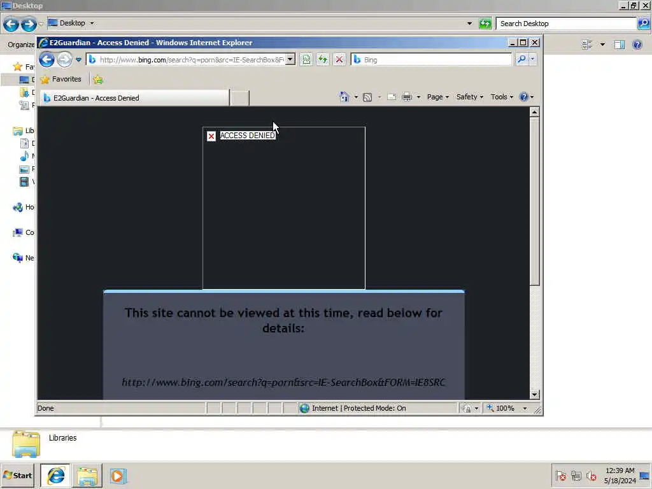Open search provider dropdown arrow
The width and height of the screenshot is (652, 489).
click(533, 59)
